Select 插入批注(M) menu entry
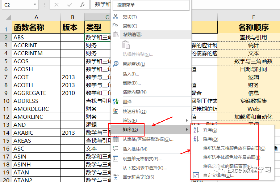Image resolution: width=280 pixels, height=182 pixels. pos(135,149)
